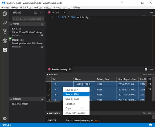Open gear settings for mssql extension

[x=42, y=47]
